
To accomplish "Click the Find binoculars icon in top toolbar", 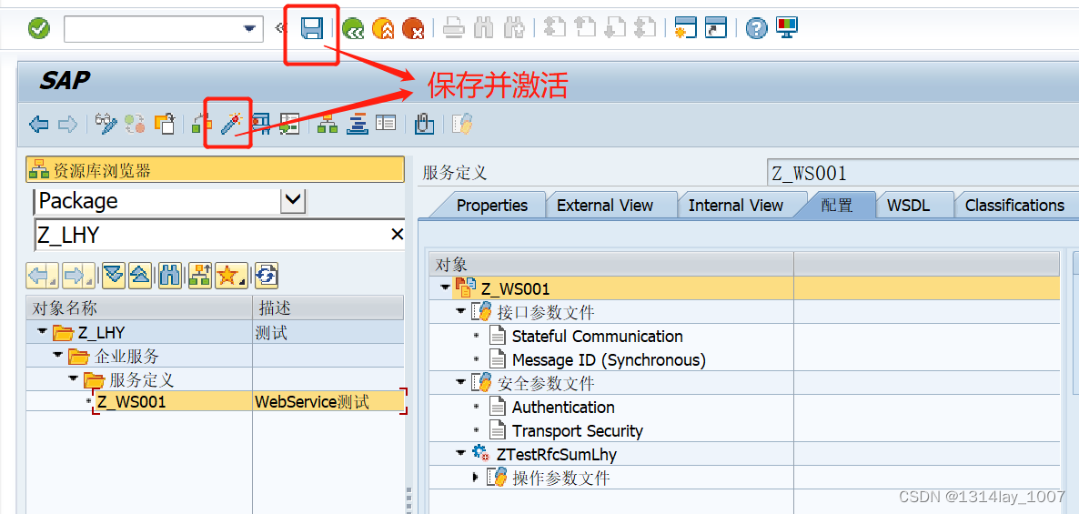I will [x=484, y=28].
